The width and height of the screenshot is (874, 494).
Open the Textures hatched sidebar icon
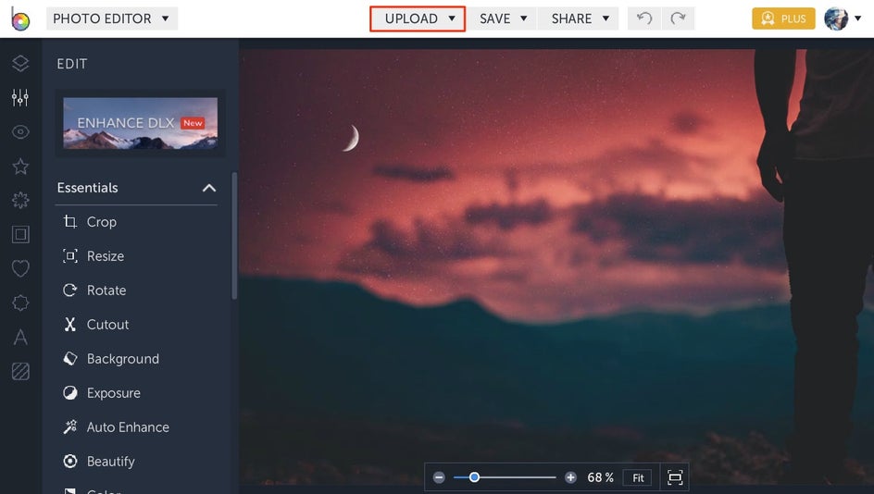[20, 372]
